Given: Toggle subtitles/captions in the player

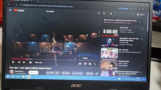Looking at the screenshot, I should 80,64.
